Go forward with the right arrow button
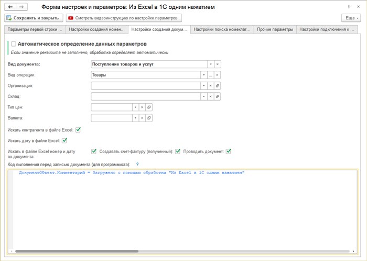 coord(21,7)
